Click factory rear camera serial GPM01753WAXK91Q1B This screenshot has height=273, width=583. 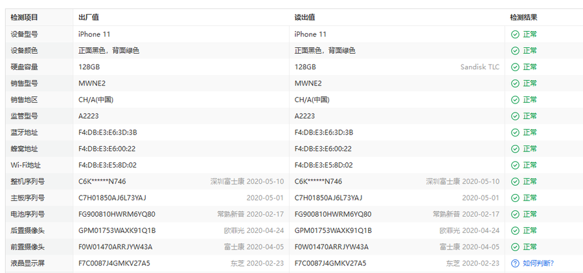point(117,231)
